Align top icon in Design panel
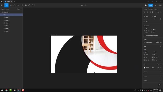This screenshot has height=92, width=163. pyautogui.click(x=153, y=12)
